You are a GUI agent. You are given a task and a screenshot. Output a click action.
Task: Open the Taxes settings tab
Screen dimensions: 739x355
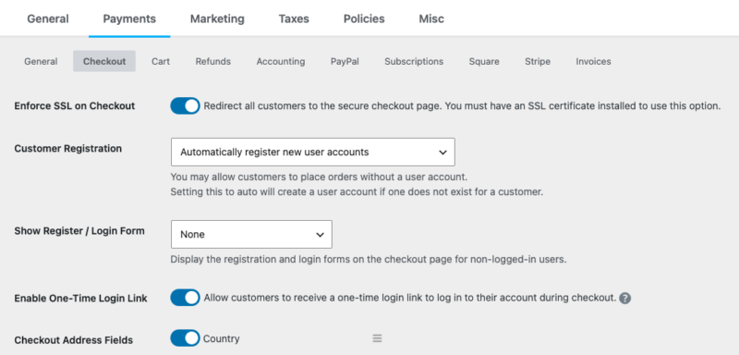coord(294,18)
